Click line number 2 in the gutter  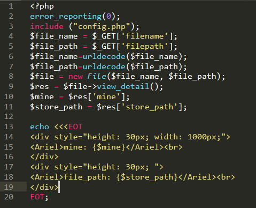[x=11, y=17]
